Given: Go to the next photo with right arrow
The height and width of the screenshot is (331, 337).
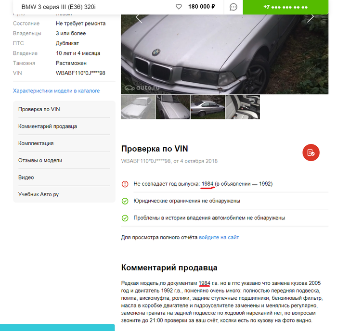Looking at the screenshot, I should [x=311, y=18].
